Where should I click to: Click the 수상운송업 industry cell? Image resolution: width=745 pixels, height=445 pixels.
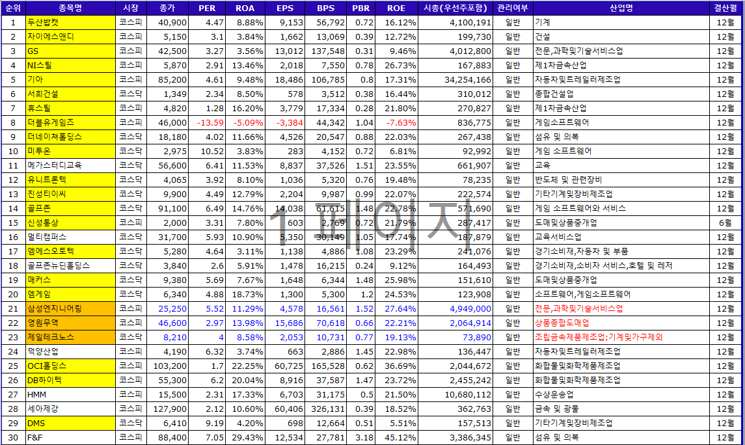click(621, 394)
